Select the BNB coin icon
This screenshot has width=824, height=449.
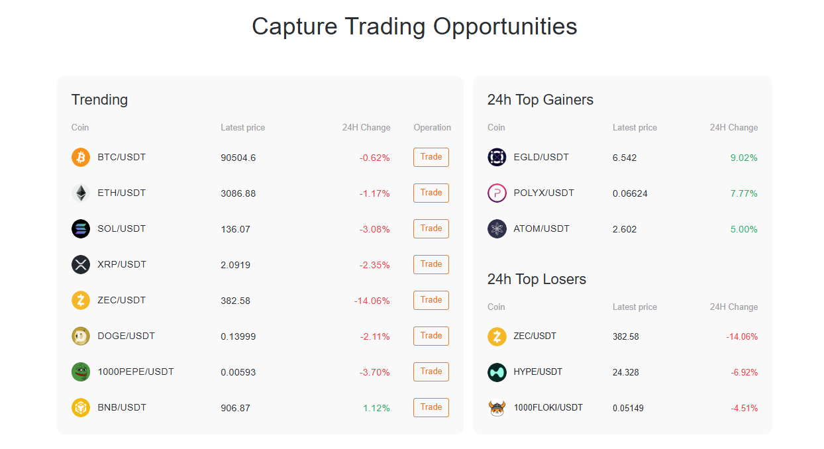click(80, 407)
